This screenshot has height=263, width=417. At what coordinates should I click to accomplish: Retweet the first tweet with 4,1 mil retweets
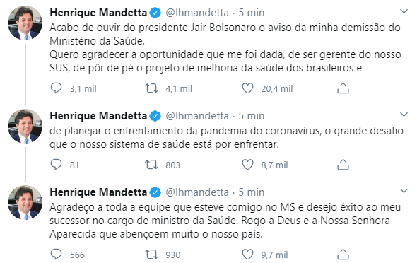151,88
